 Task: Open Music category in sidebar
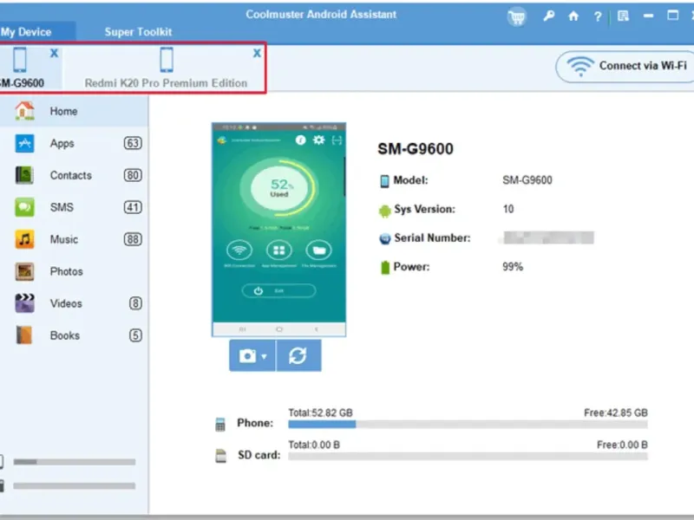tap(74, 239)
